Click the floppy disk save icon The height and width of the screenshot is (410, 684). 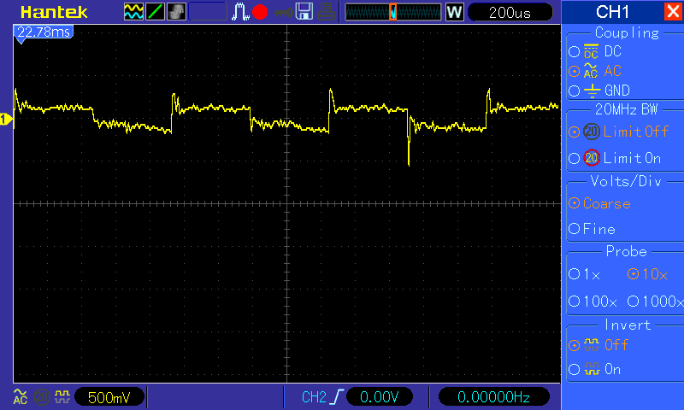pyautogui.click(x=304, y=12)
